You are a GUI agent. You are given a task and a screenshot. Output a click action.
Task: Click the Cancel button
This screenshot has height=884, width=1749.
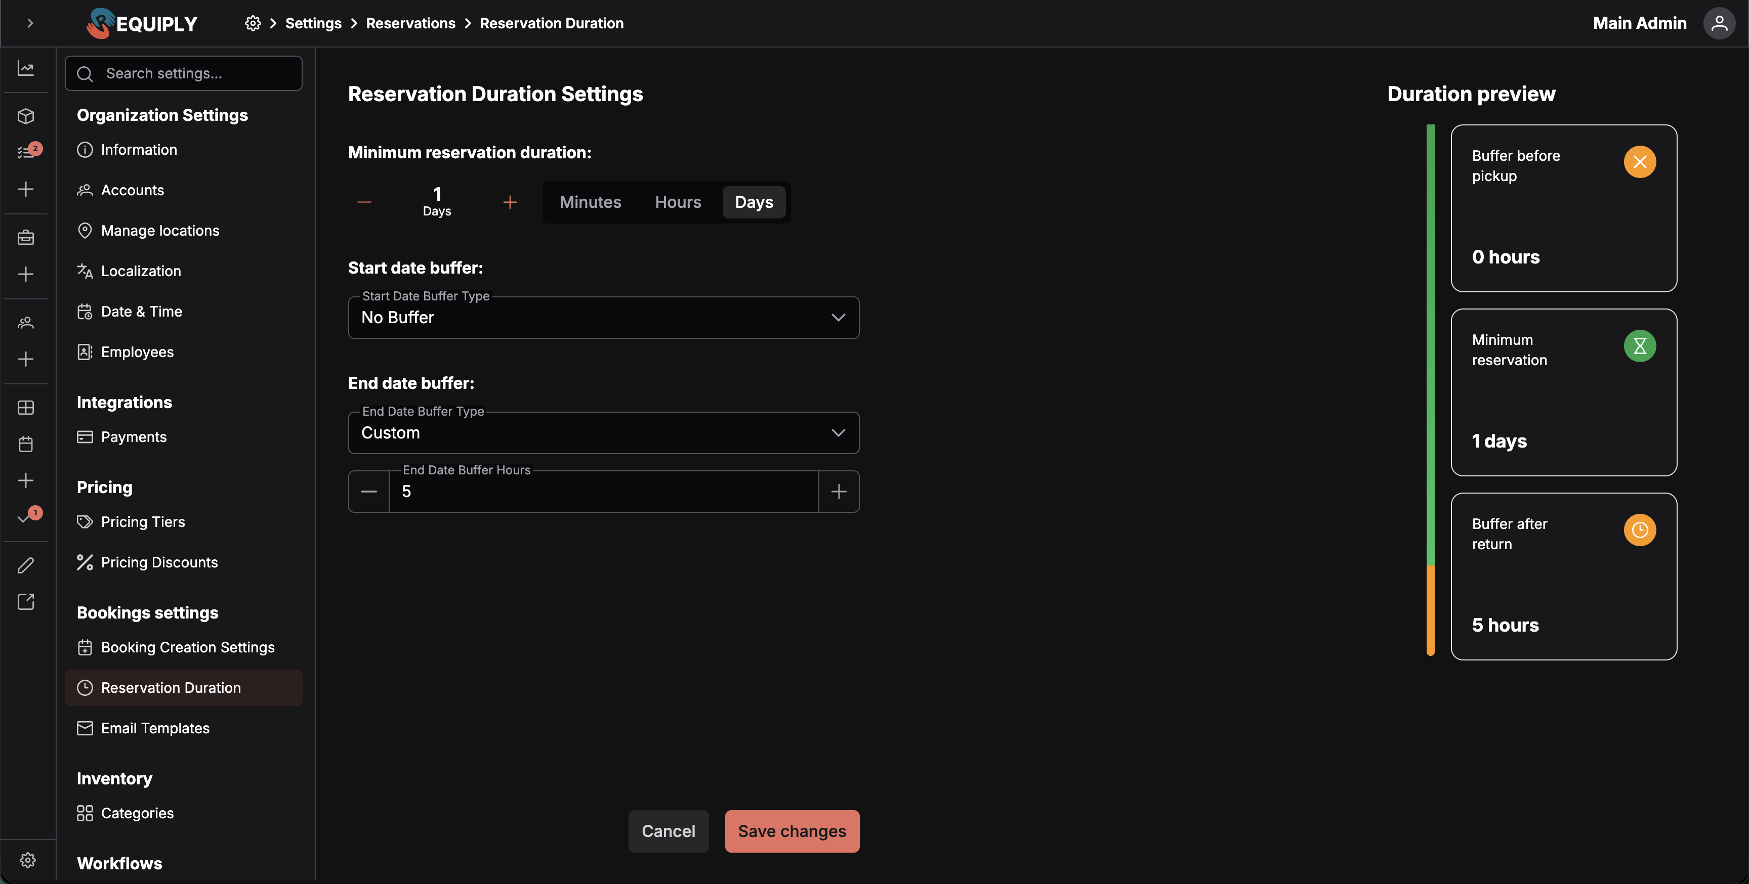[x=668, y=831]
